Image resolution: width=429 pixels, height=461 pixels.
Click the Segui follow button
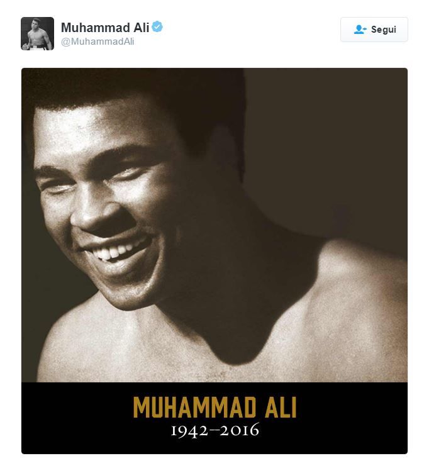(374, 30)
